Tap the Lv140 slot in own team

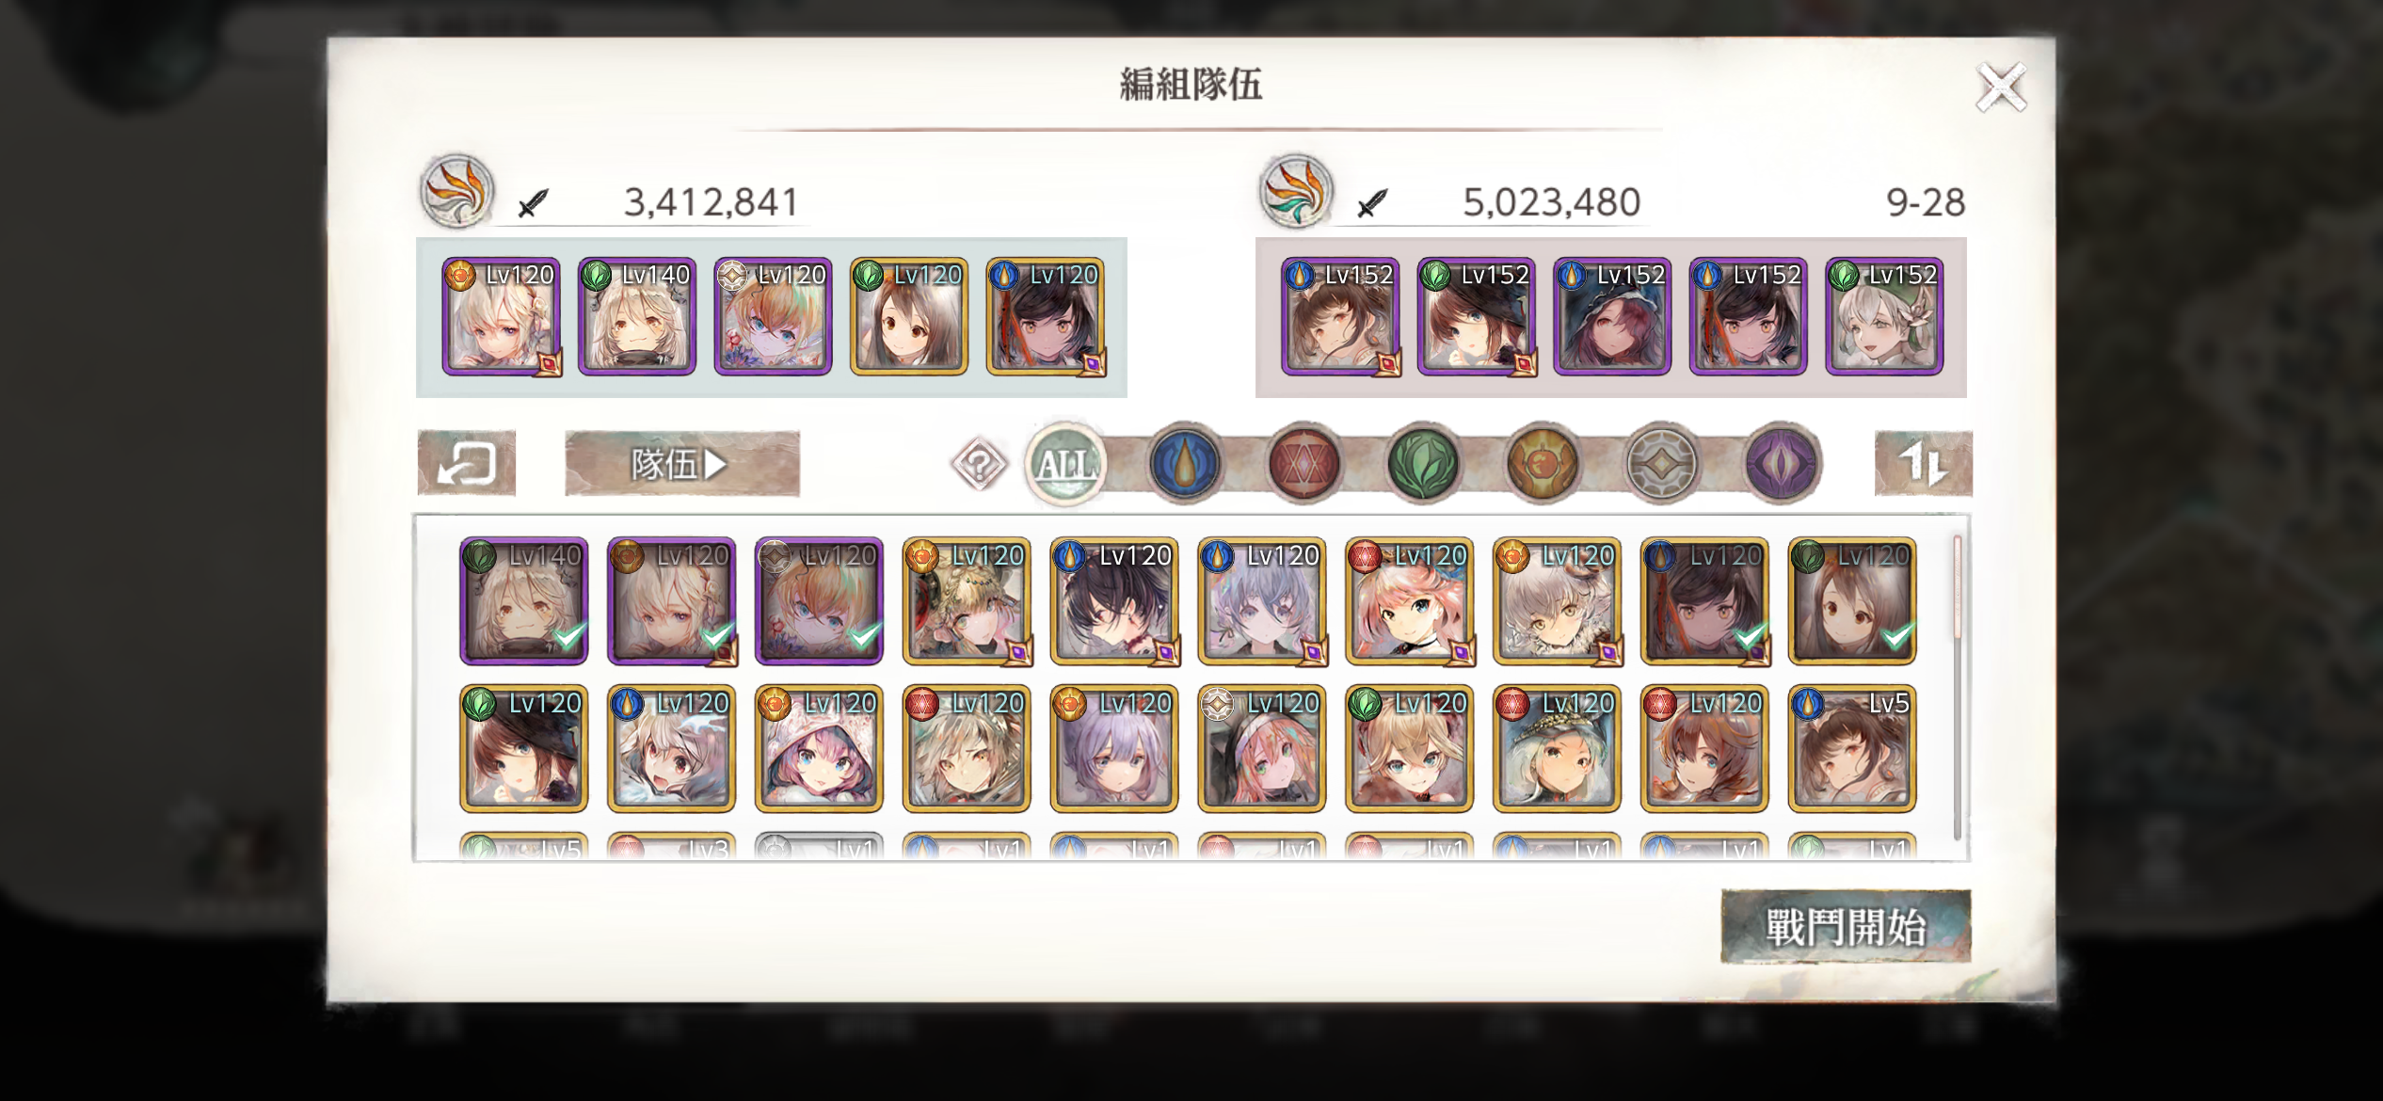(x=637, y=316)
